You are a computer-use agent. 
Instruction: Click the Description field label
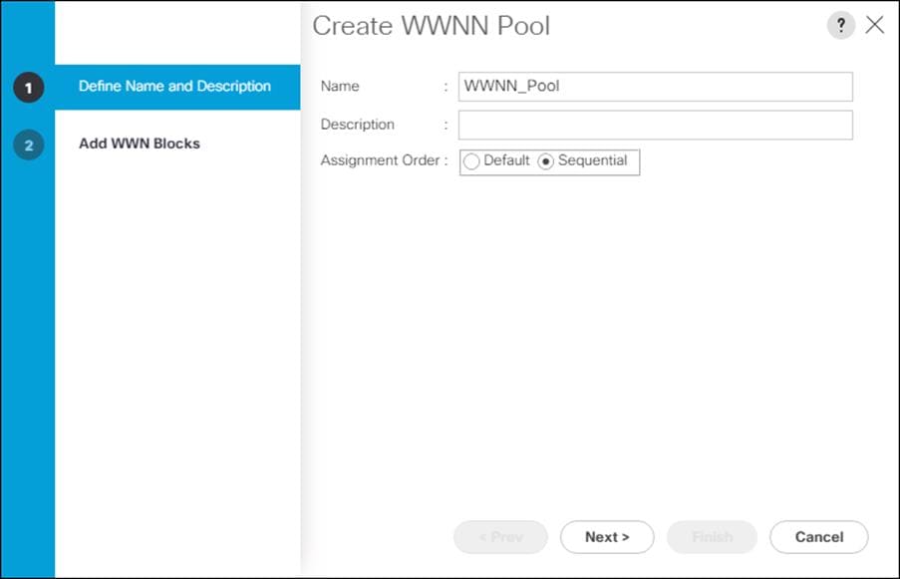tap(359, 125)
